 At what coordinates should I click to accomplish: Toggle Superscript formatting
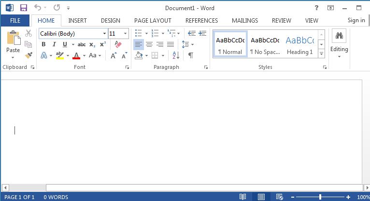point(103,44)
